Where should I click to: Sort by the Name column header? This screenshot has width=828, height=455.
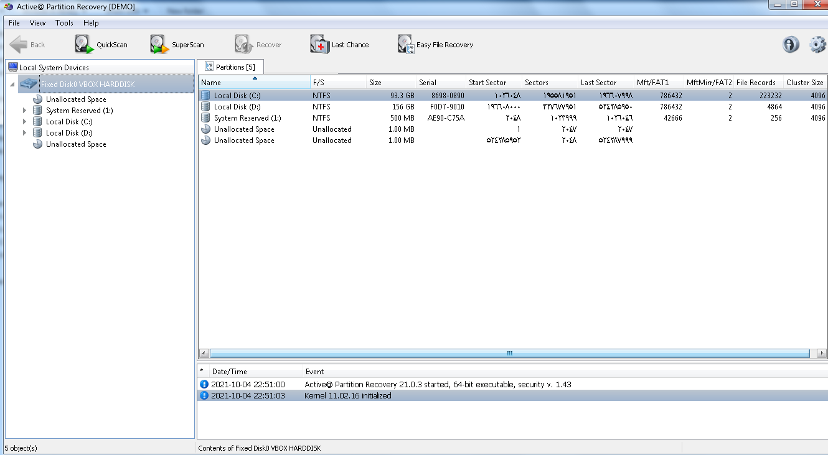tap(254, 83)
